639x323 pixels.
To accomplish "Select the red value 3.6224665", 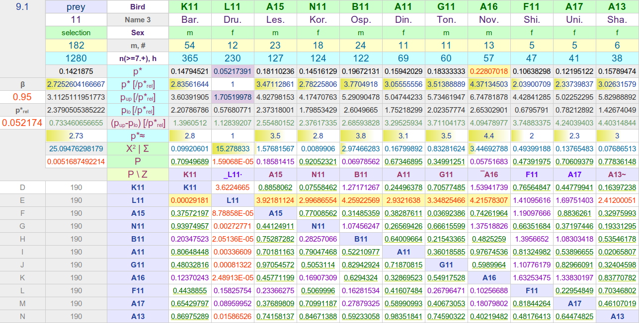I will [233, 188].
